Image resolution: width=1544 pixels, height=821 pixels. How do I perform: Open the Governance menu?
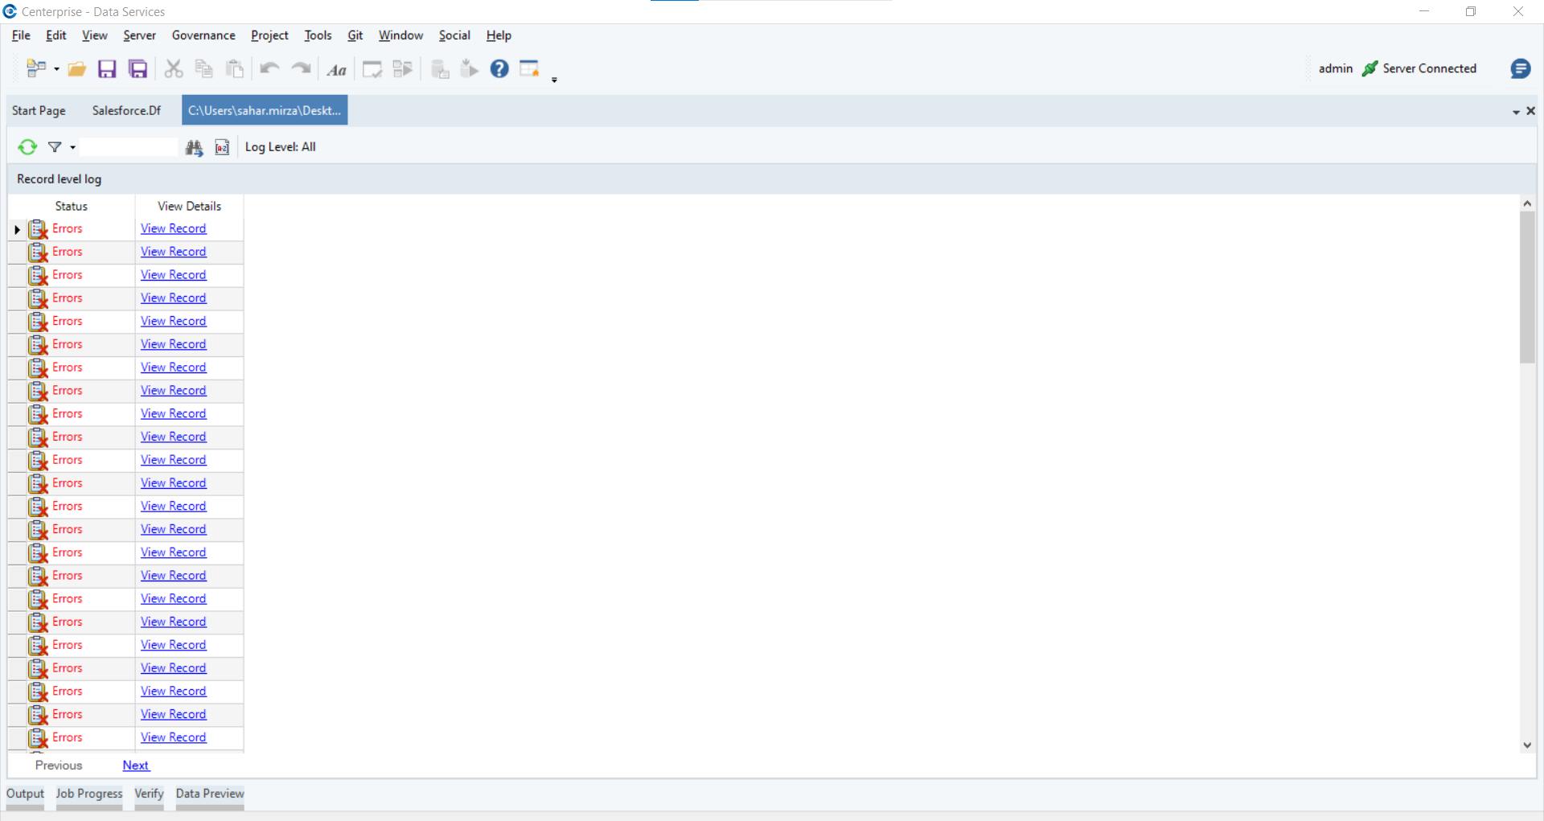tap(203, 35)
